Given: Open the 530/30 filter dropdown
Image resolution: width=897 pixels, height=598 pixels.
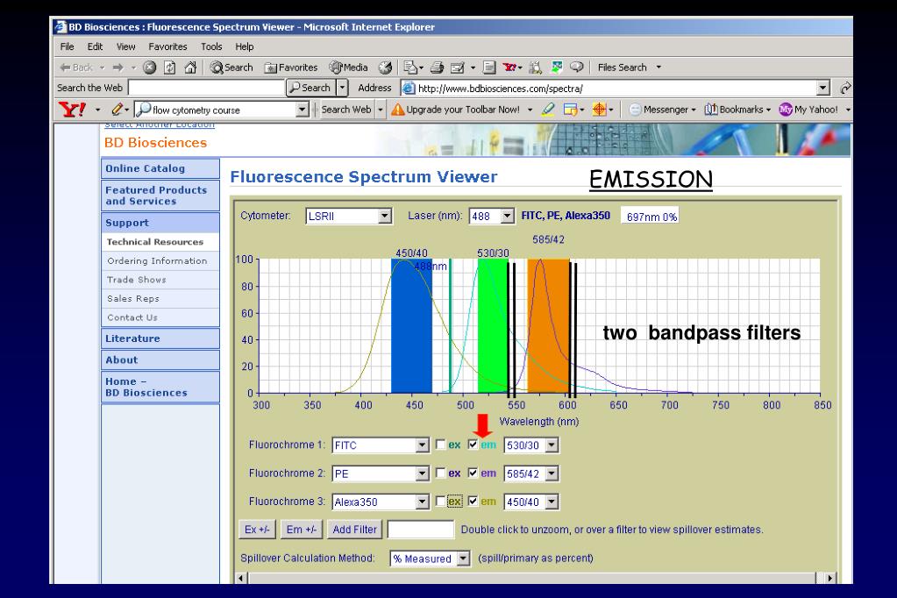Looking at the screenshot, I should point(530,445).
